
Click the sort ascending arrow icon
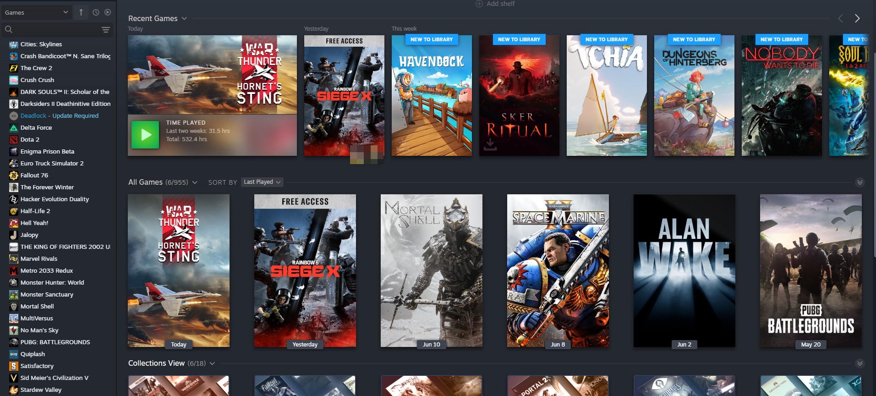(x=81, y=12)
